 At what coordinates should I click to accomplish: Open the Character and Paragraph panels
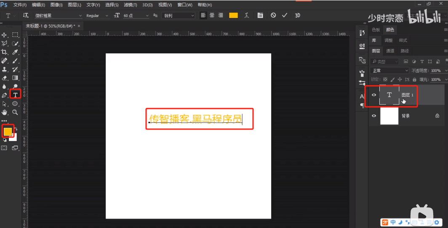click(x=260, y=16)
